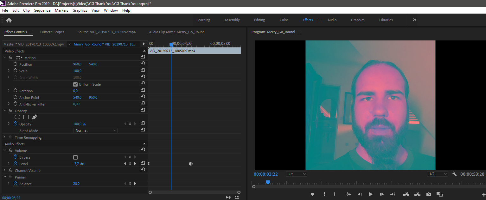This screenshot has height=200, width=486.
Task: Go to next Balance keyframe
Action: coord(135,184)
